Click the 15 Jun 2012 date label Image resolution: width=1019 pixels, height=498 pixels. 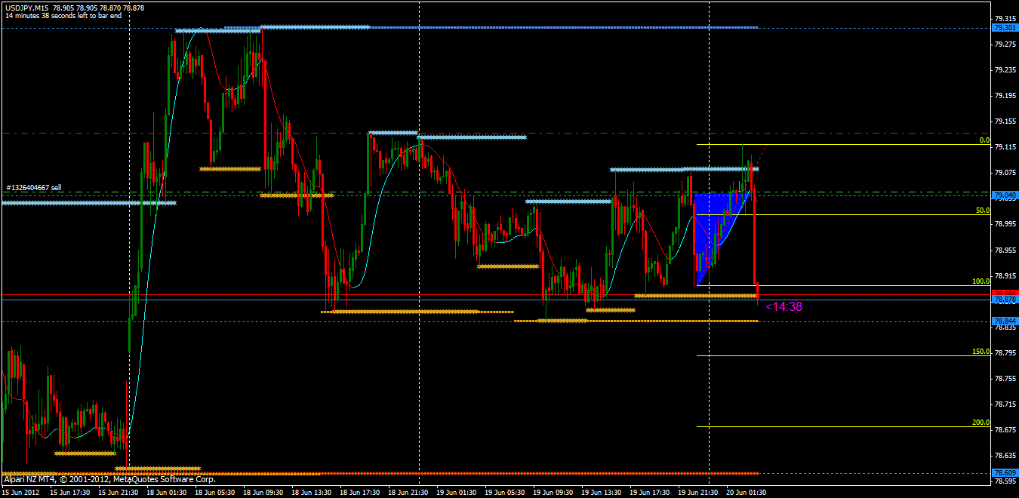tap(22, 492)
